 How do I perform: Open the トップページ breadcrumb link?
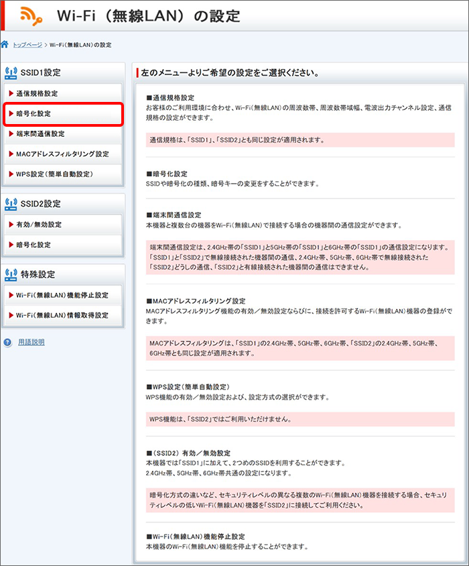27,45
